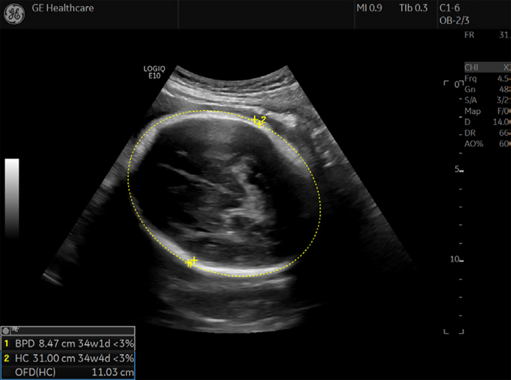Click the GE logo emblem
The height and width of the screenshot is (380, 511).
pyautogui.click(x=14, y=14)
